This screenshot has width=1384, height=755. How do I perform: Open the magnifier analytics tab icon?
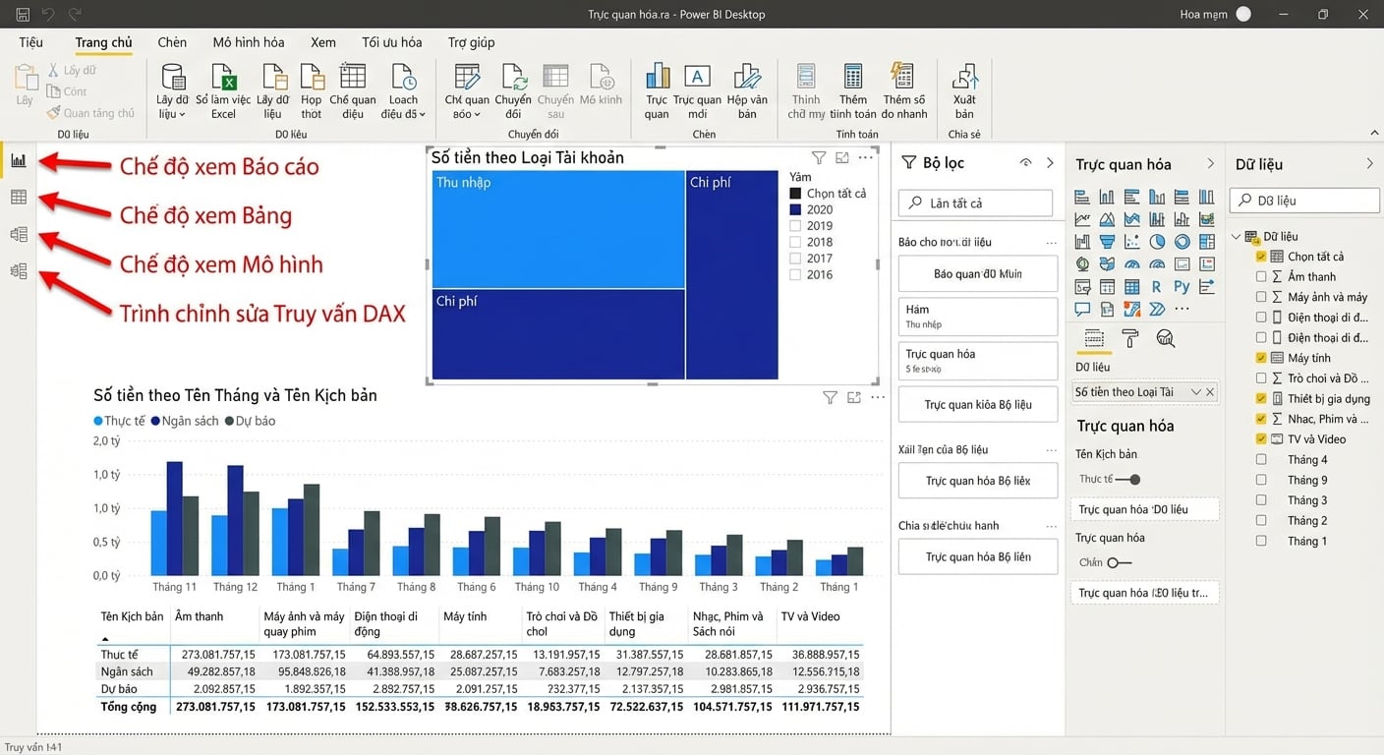pyautogui.click(x=1166, y=339)
